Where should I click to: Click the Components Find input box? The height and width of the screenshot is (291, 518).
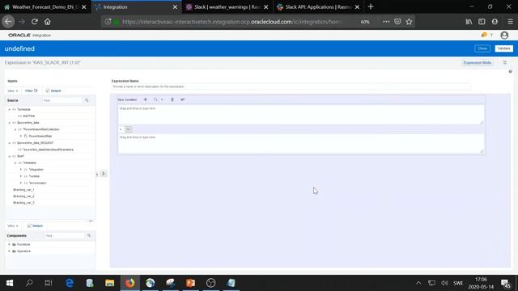[x=65, y=235]
